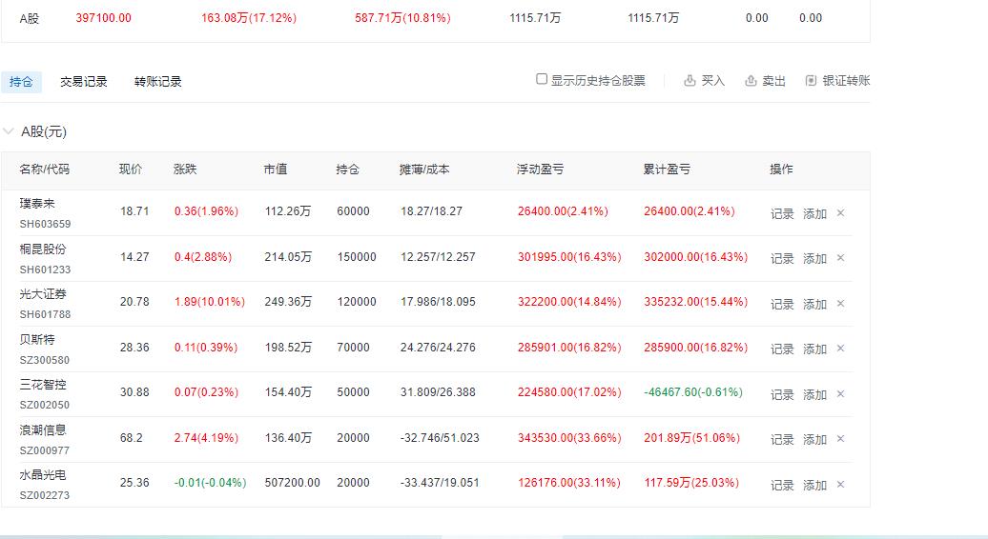Screen dimensions: 988x539
Task: Select the stock name 桐昆股份
Action: click(x=43, y=249)
